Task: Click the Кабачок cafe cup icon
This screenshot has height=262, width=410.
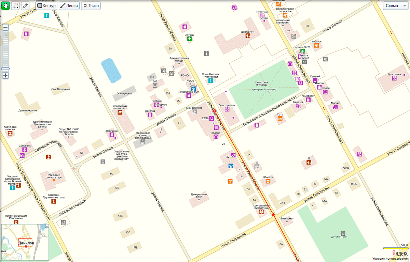Action: pyautogui.click(x=317, y=45)
